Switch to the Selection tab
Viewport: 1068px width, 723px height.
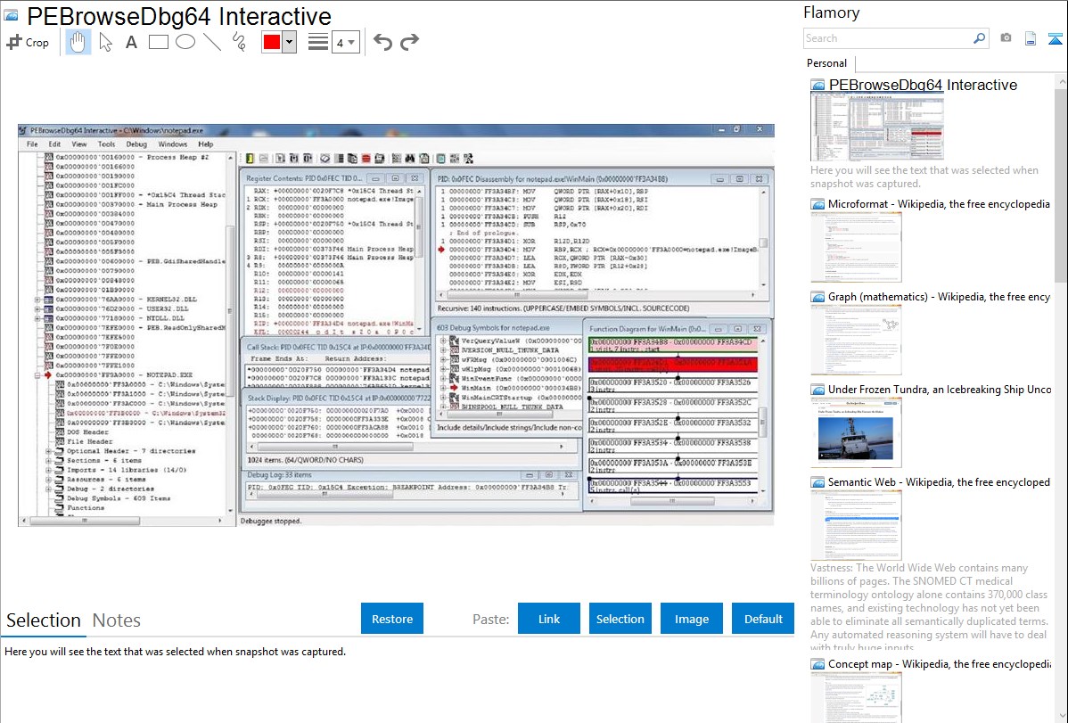(x=44, y=620)
